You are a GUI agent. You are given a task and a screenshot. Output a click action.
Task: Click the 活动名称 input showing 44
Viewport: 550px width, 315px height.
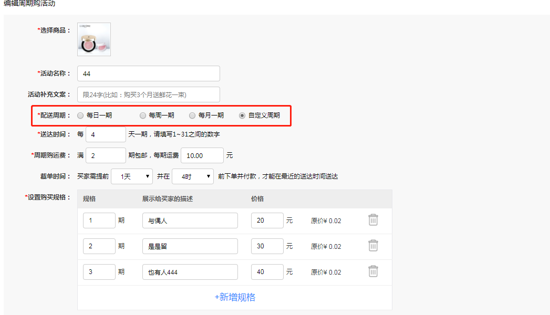(x=148, y=73)
